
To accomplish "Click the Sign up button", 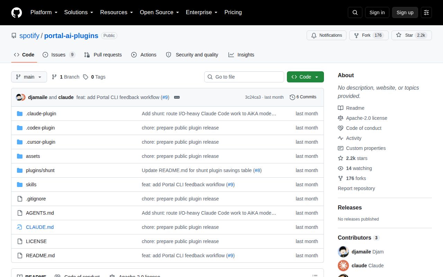I will [x=405, y=12].
